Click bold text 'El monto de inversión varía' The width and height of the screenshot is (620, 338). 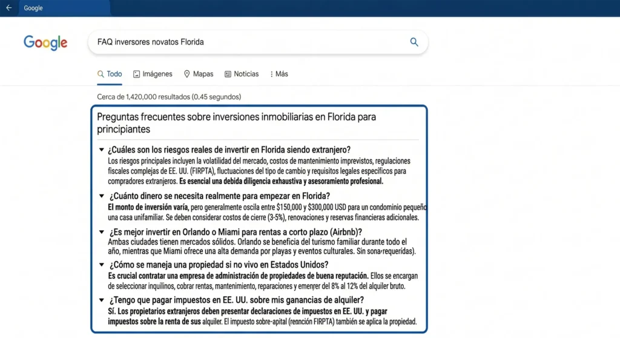click(148, 207)
